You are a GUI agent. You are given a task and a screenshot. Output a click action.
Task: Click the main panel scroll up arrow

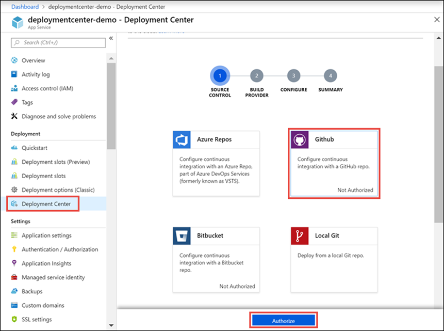click(439, 38)
